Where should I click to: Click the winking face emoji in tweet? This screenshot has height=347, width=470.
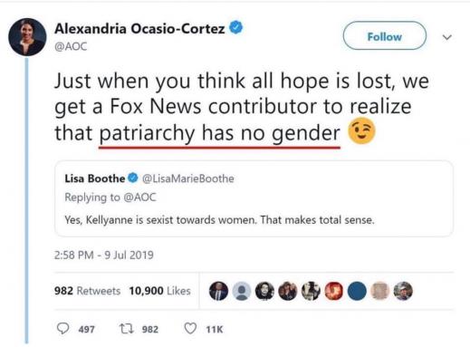tap(361, 131)
